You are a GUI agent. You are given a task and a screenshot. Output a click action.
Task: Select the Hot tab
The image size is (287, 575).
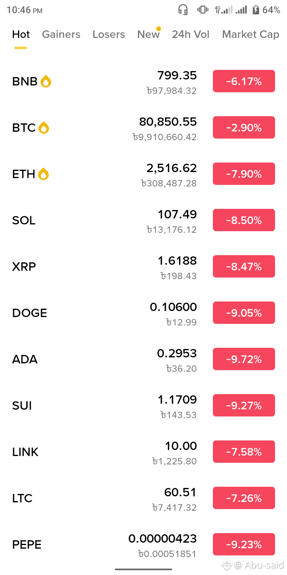21,34
